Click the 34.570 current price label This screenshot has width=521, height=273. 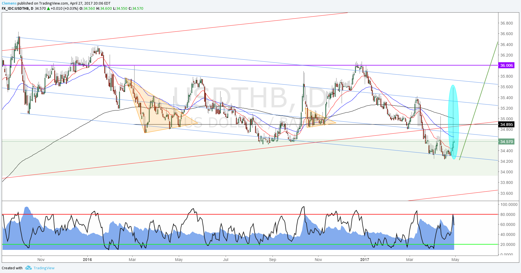[x=506, y=142]
